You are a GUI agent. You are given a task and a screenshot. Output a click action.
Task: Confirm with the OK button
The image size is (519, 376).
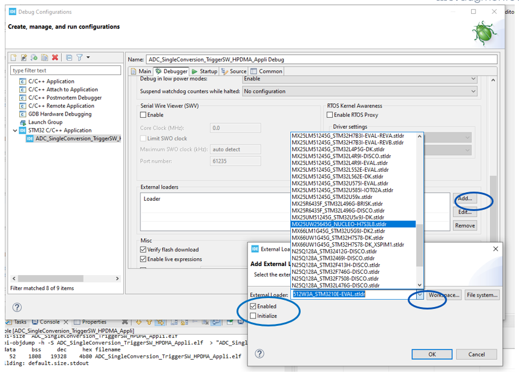coord(432,354)
